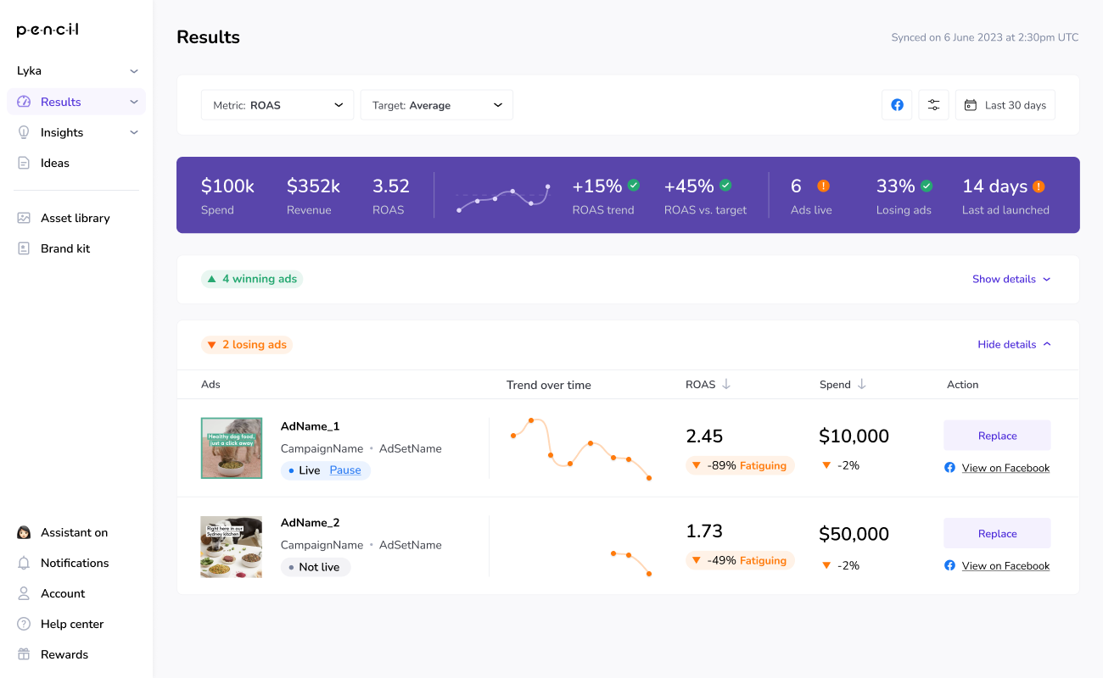Open AdName_2 Sydney kitchen ad thumbnail
This screenshot has width=1103, height=678.
tap(232, 547)
